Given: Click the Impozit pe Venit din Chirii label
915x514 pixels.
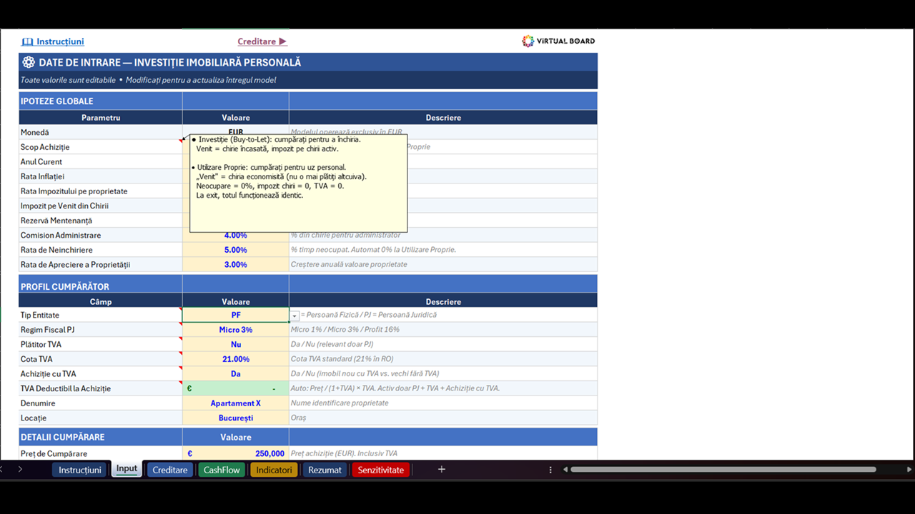Looking at the screenshot, I should (x=64, y=206).
